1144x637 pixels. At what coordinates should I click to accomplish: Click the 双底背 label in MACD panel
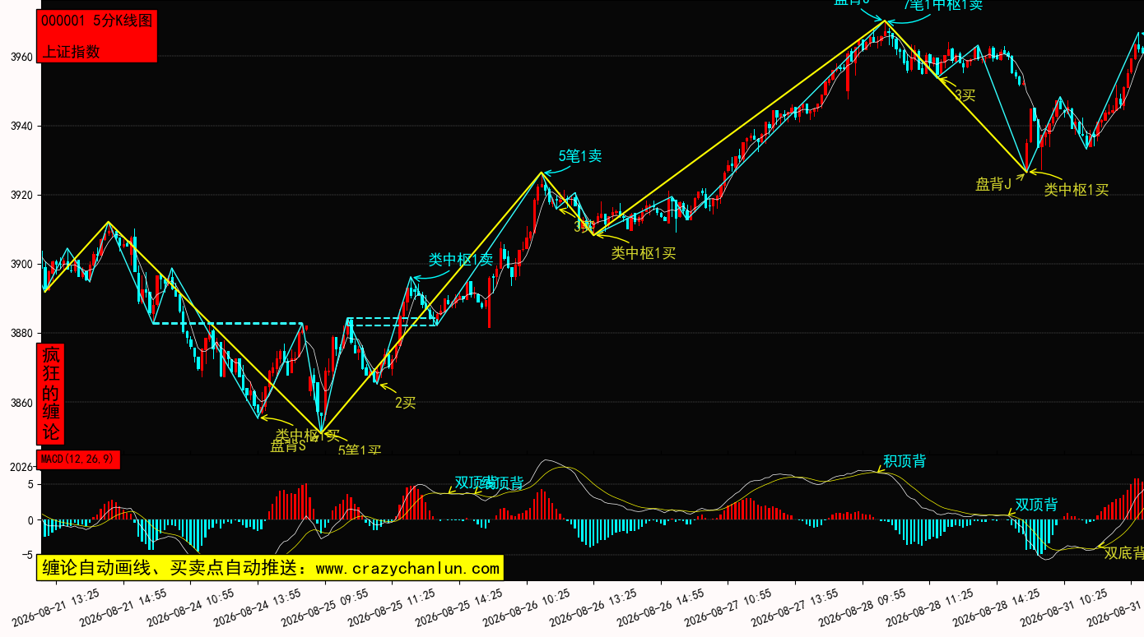tap(1123, 553)
